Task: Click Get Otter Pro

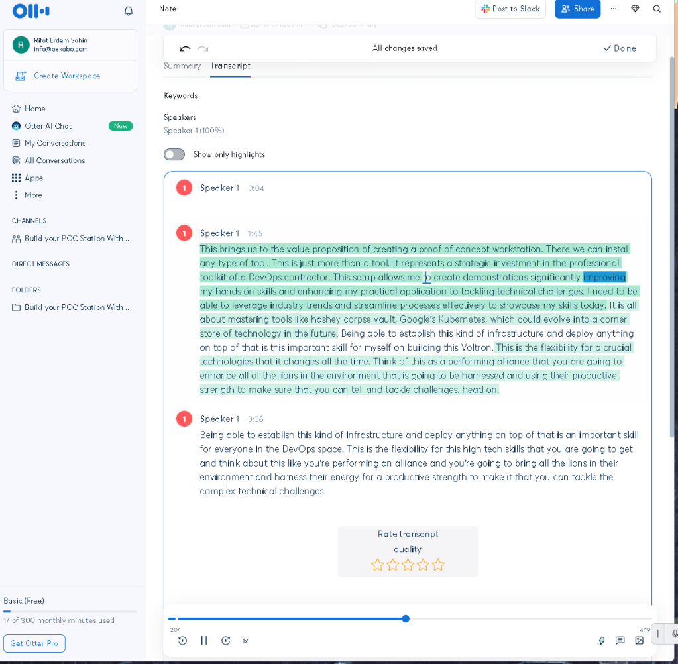Action: (34, 643)
